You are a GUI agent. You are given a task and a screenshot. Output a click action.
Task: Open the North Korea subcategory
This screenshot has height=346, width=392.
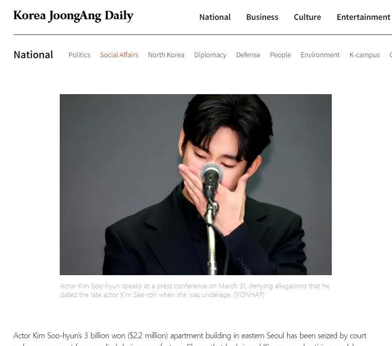[166, 55]
